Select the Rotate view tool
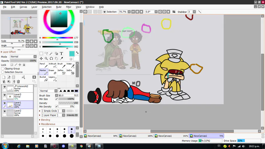The image size is (265, 149). point(51,58)
